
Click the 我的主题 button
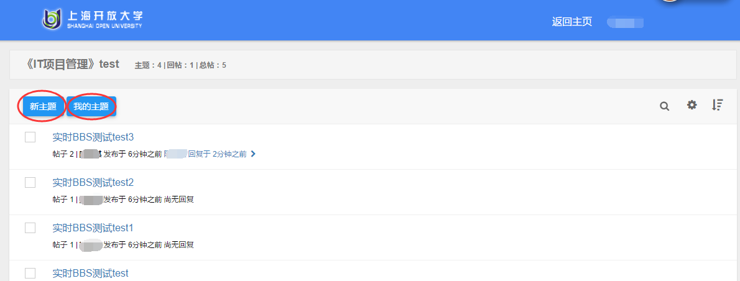[x=91, y=106]
